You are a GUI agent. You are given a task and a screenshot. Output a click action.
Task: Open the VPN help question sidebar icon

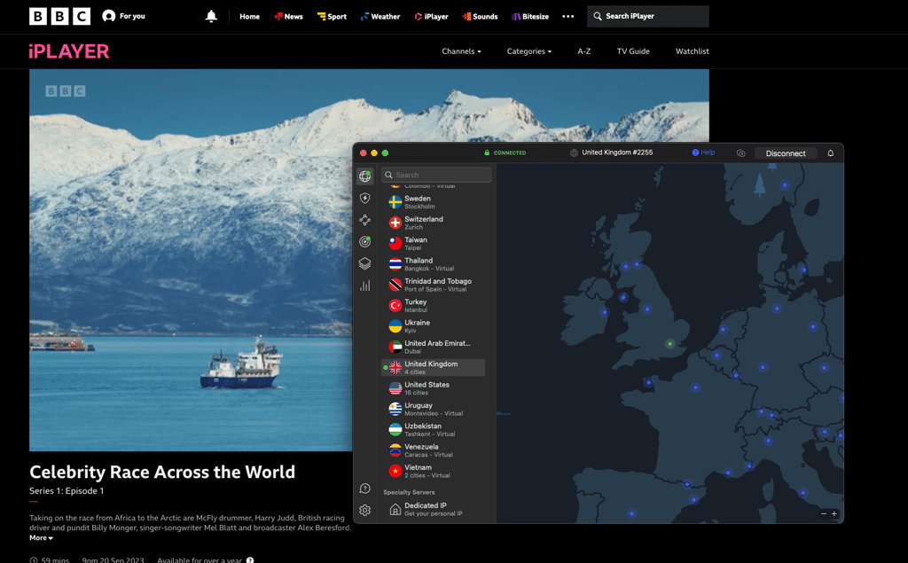tap(364, 489)
